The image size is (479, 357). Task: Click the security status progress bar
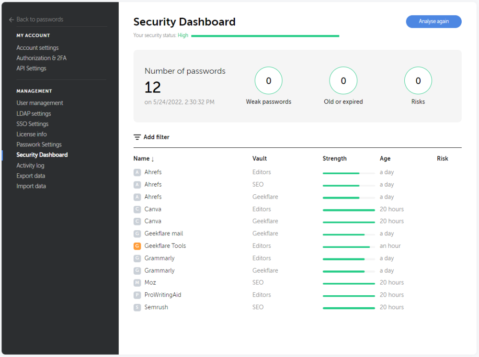265,35
